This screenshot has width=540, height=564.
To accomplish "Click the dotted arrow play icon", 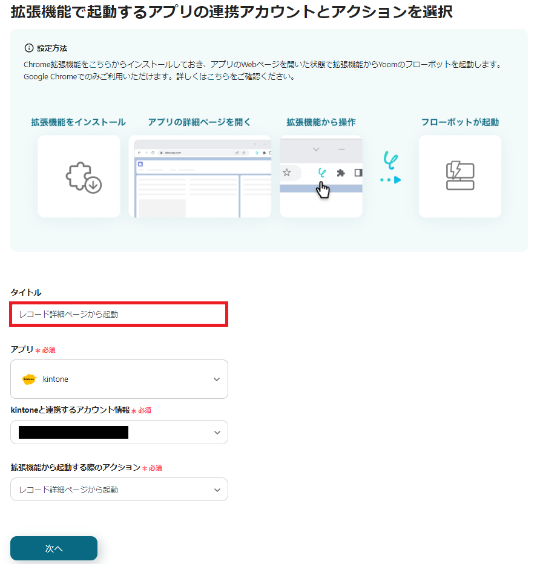I will tap(390, 180).
